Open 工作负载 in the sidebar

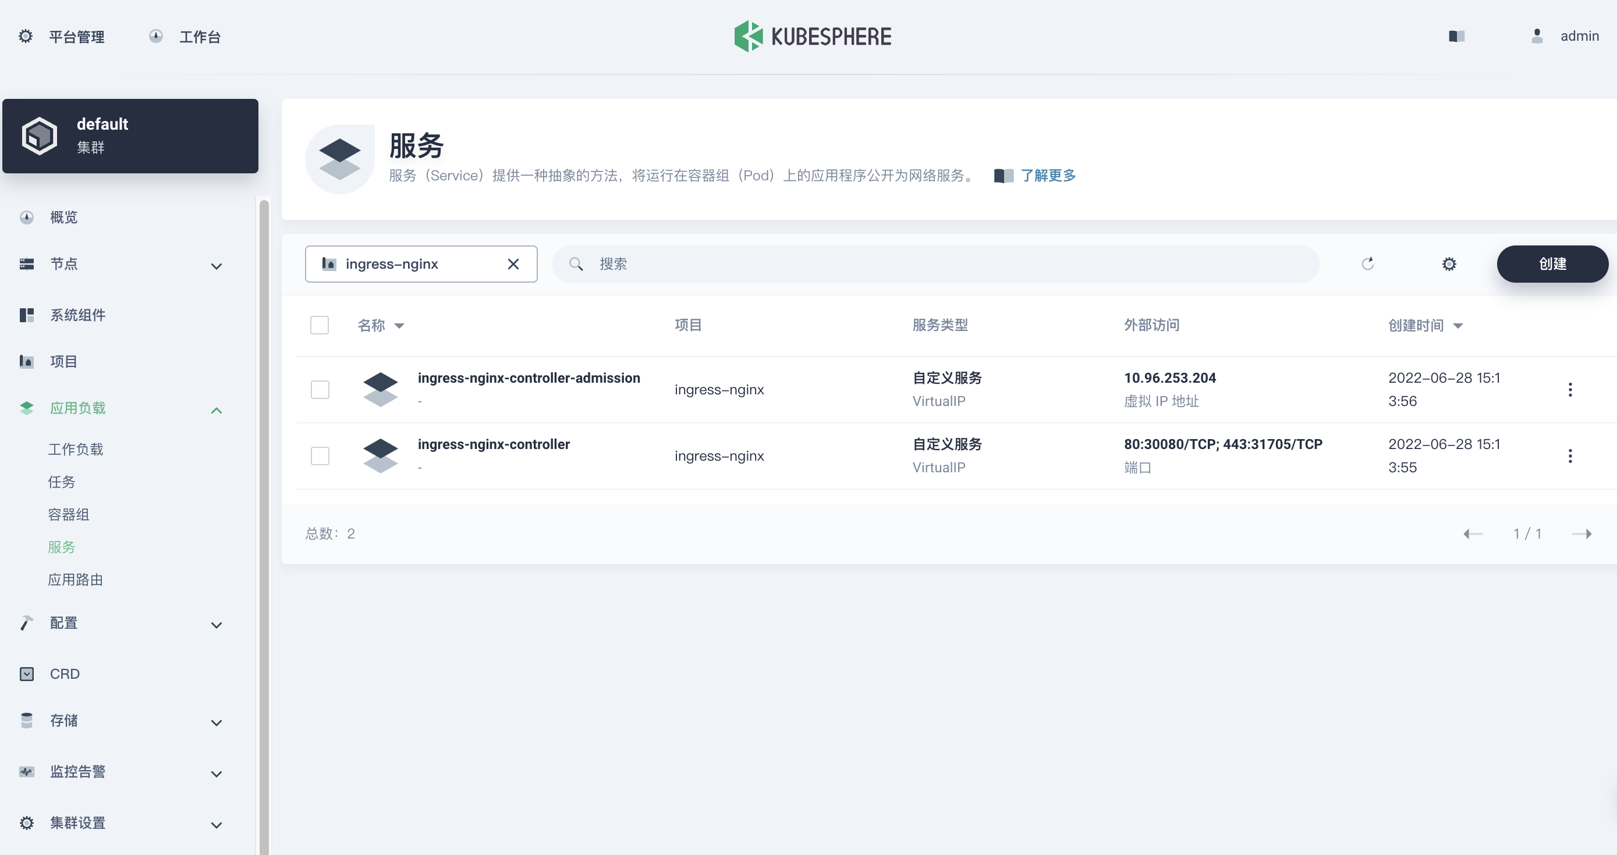pos(75,449)
